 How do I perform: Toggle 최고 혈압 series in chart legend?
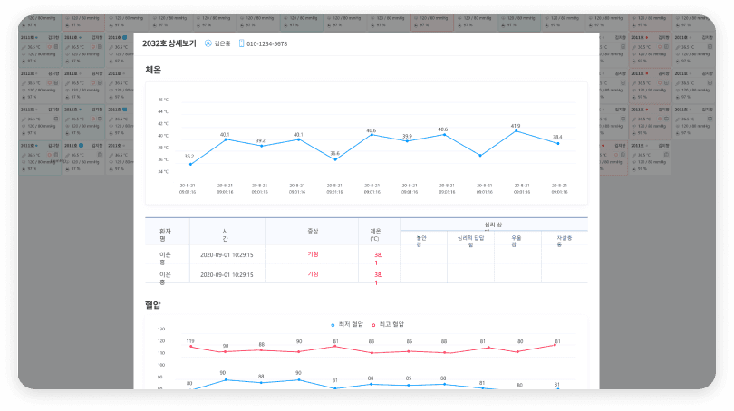coord(388,324)
